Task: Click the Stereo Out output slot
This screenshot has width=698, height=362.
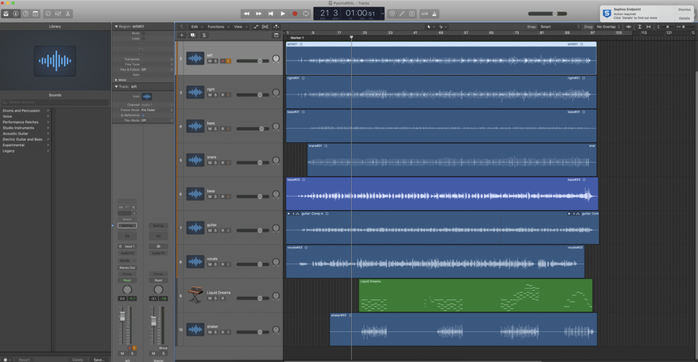Action: (x=127, y=267)
